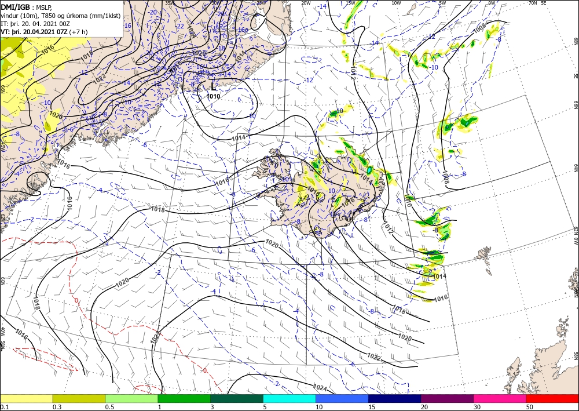Click the 1024 isobar label at the map bottom

tap(320, 387)
